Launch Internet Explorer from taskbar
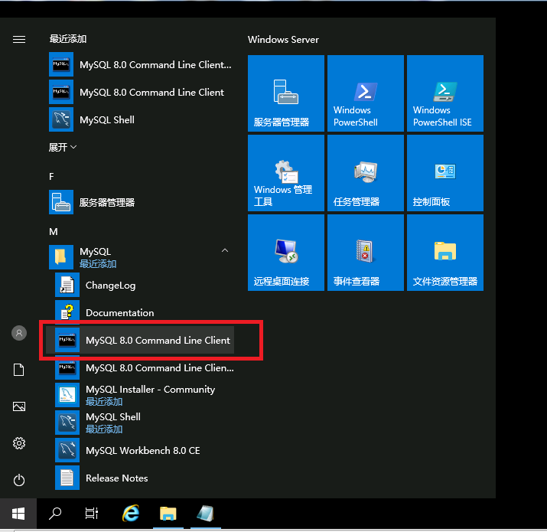Image resolution: width=547 pixels, height=532 pixels. pyautogui.click(x=131, y=514)
